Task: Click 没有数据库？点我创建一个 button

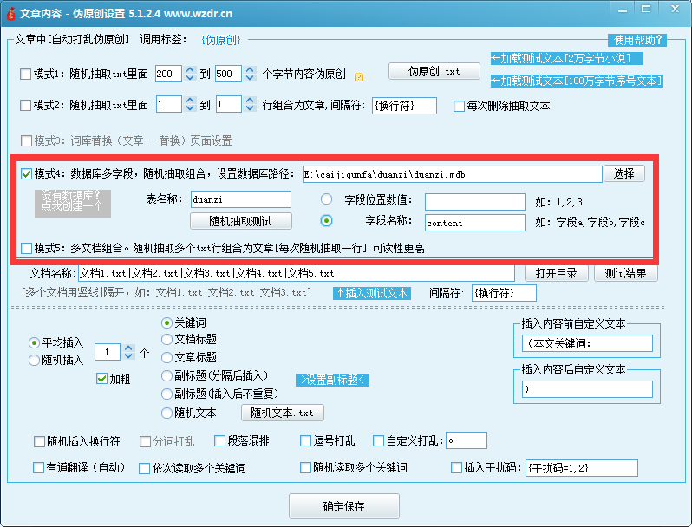Action: point(73,202)
